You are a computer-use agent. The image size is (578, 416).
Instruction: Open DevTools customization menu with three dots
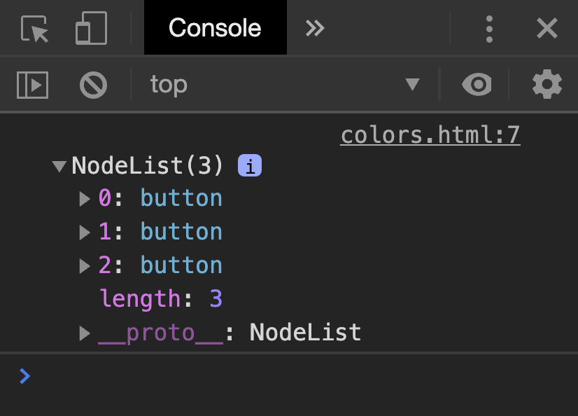tap(489, 28)
